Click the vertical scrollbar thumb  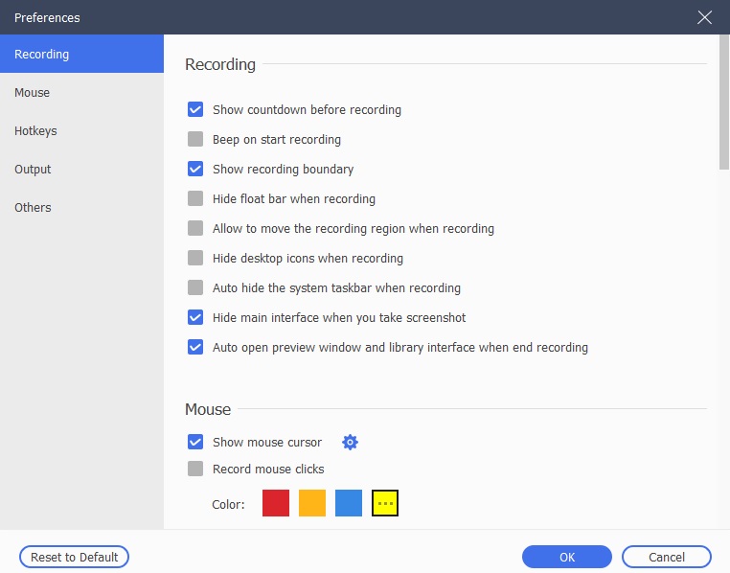[724, 102]
